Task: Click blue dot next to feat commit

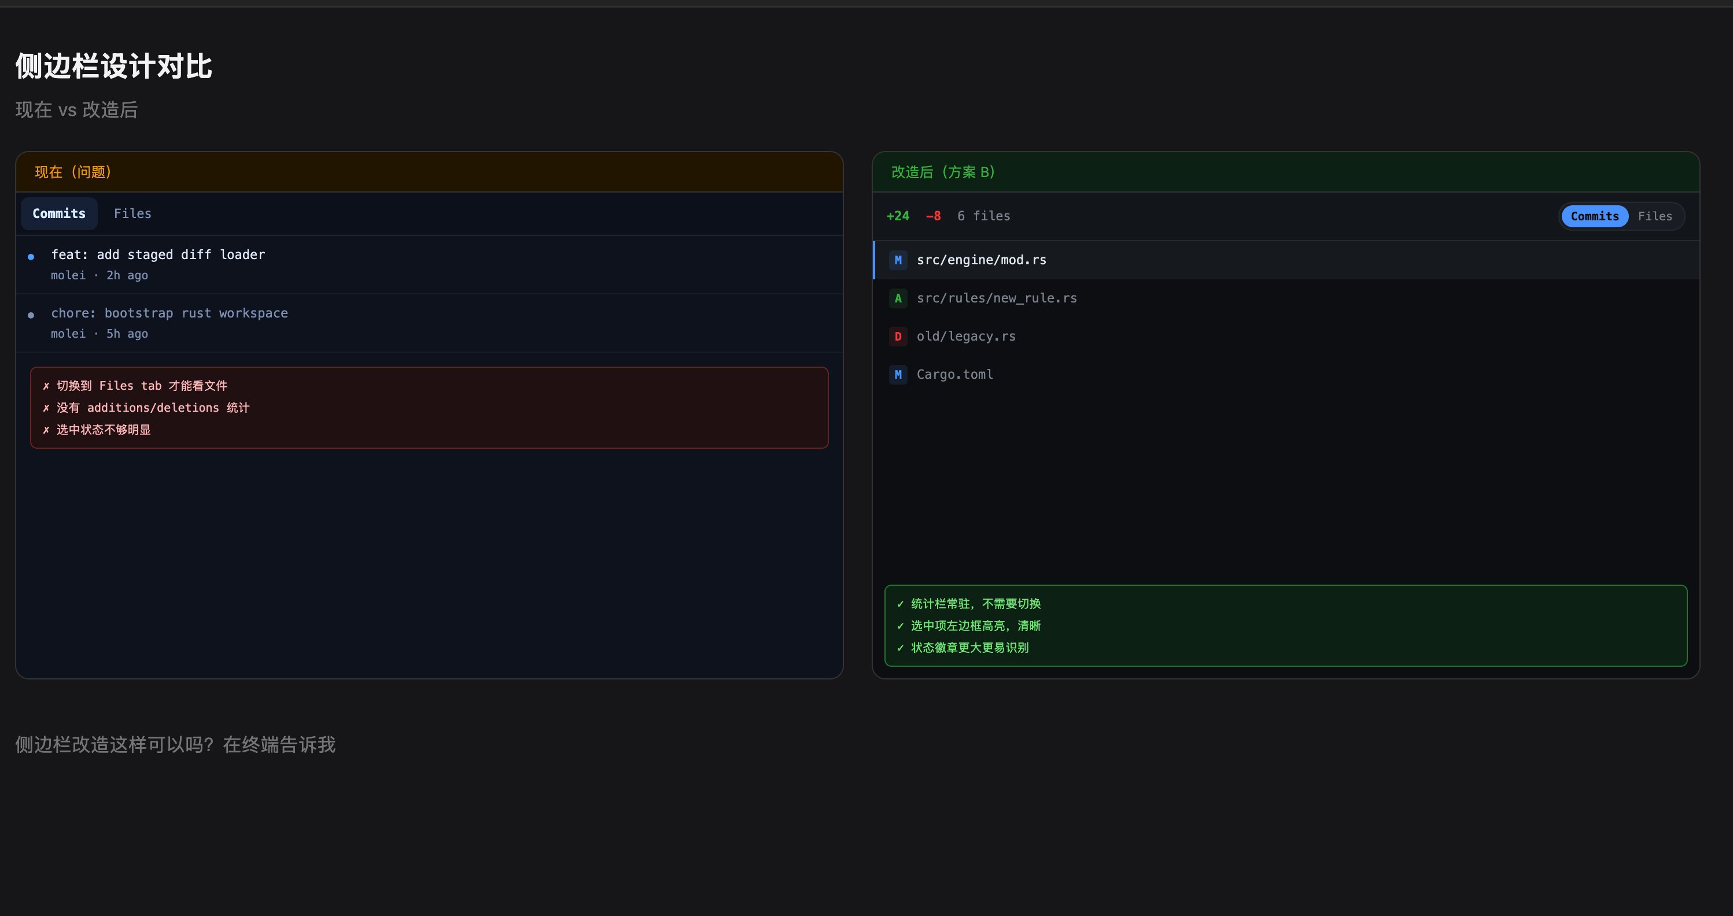Action: pyautogui.click(x=31, y=256)
